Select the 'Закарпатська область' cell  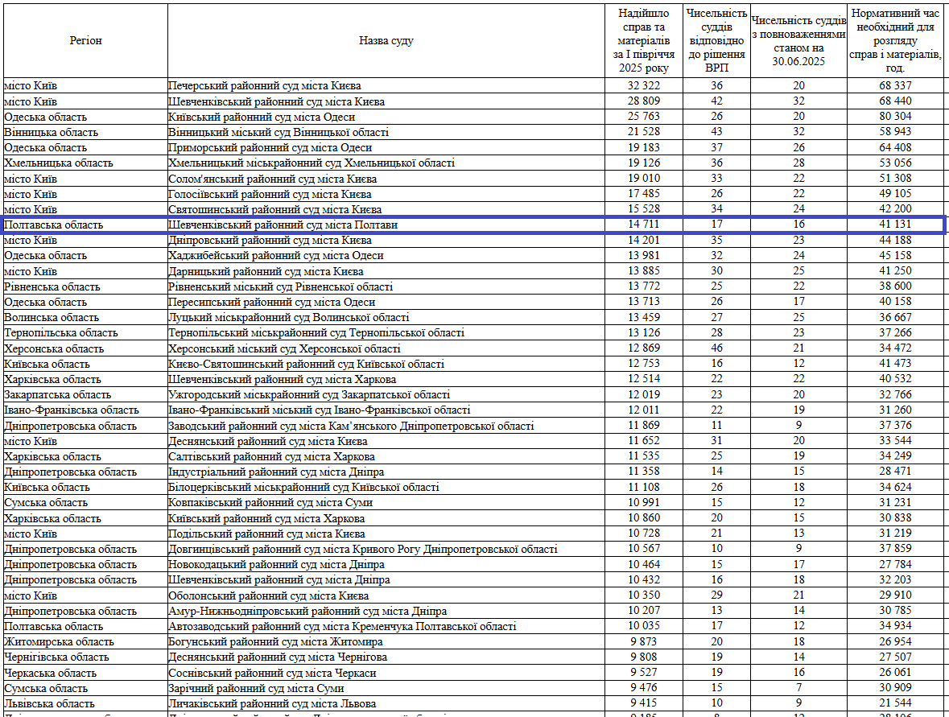[x=85, y=394]
